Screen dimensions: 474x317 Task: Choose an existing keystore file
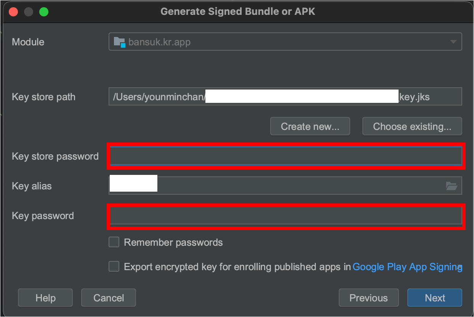coord(412,126)
